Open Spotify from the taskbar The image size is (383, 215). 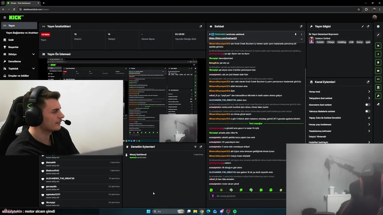[235, 211]
